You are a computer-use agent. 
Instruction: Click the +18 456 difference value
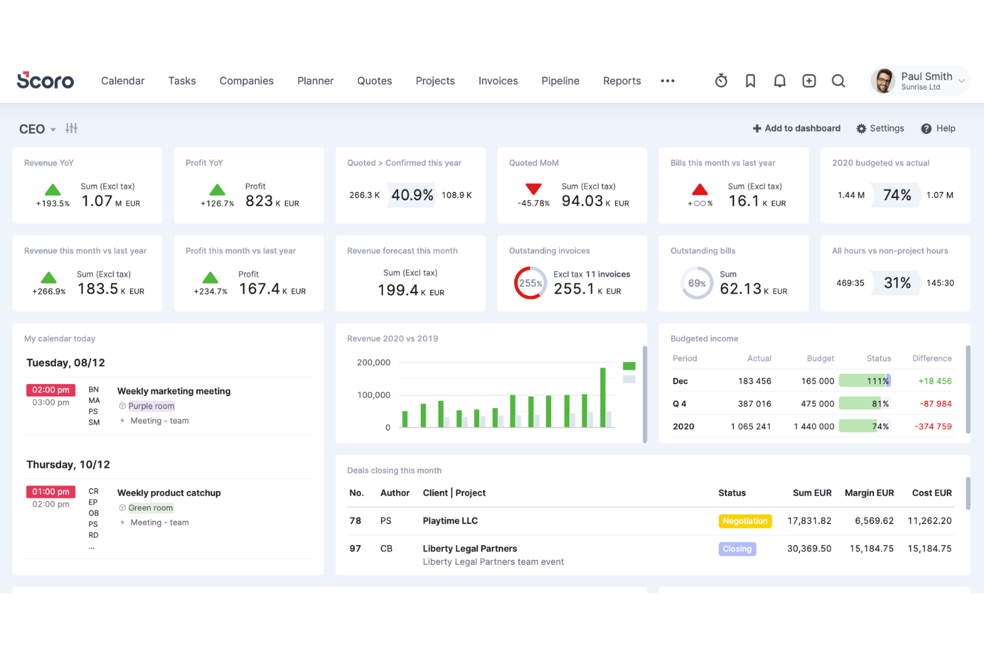point(935,381)
